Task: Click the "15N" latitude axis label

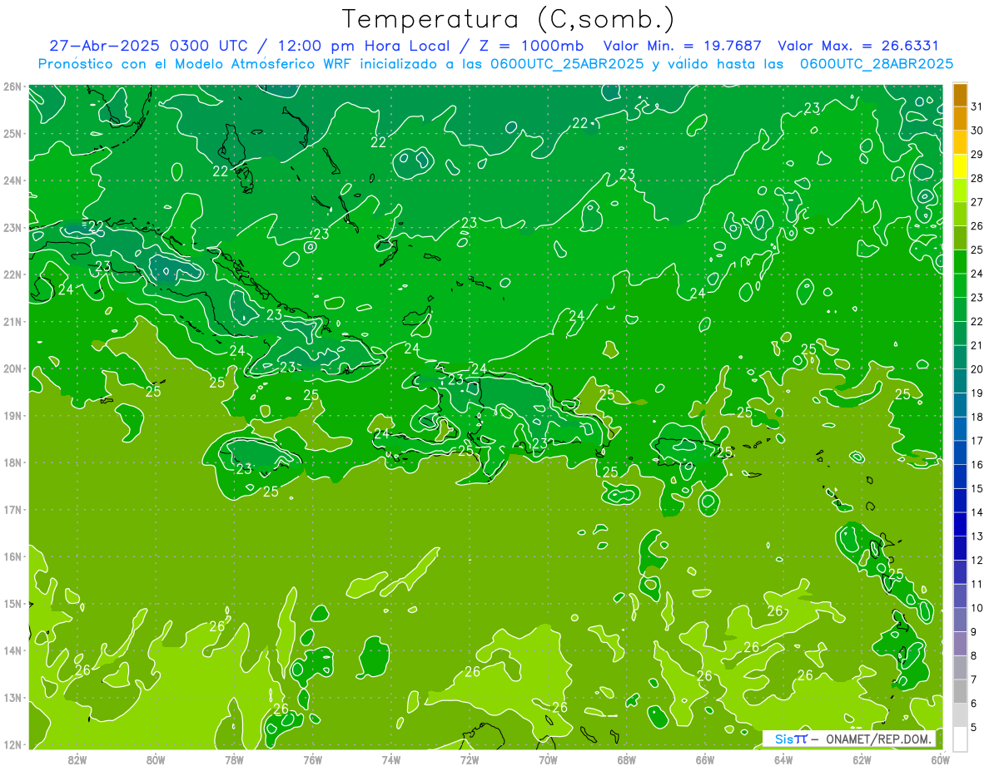Action: click(x=12, y=604)
